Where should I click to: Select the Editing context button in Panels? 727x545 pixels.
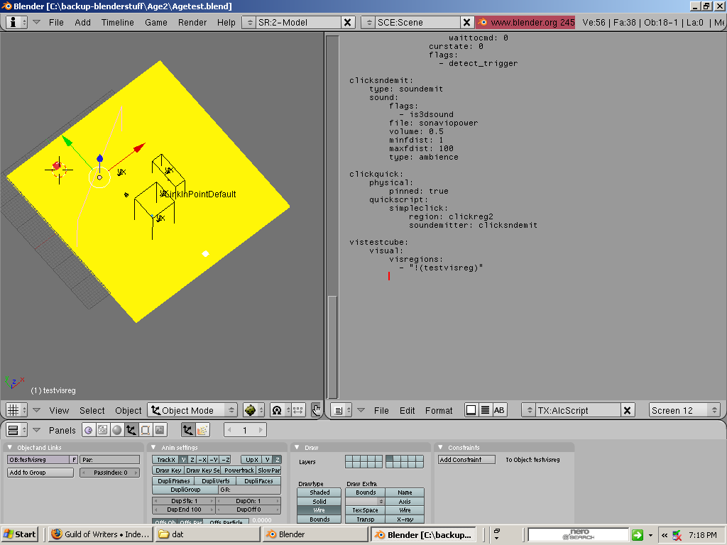point(145,430)
